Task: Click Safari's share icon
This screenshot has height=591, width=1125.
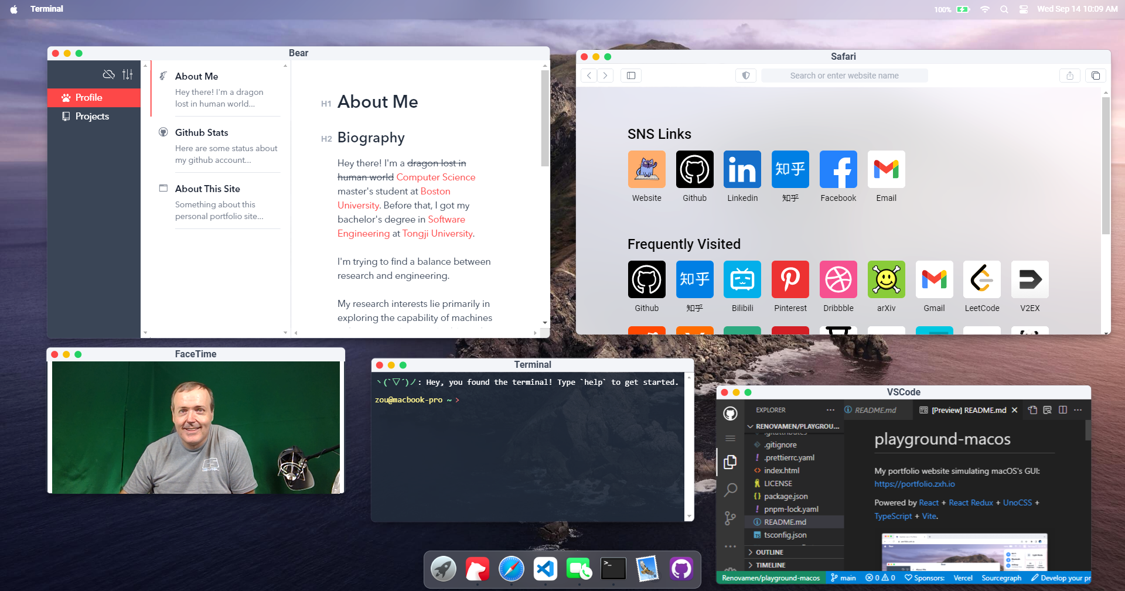Action: pos(1070,76)
